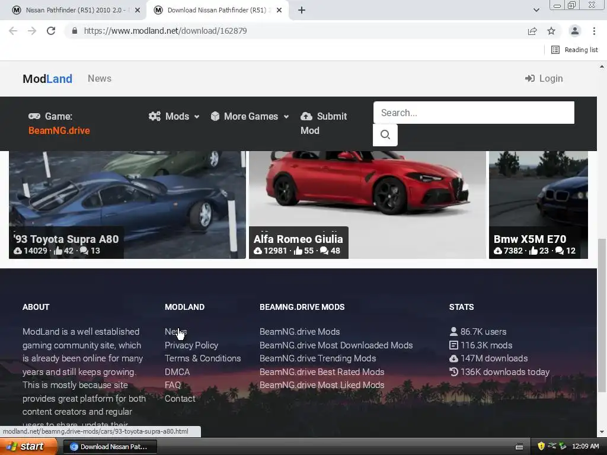This screenshot has height=455, width=607.
Task: Open a new tab with plus button
Action: (302, 11)
